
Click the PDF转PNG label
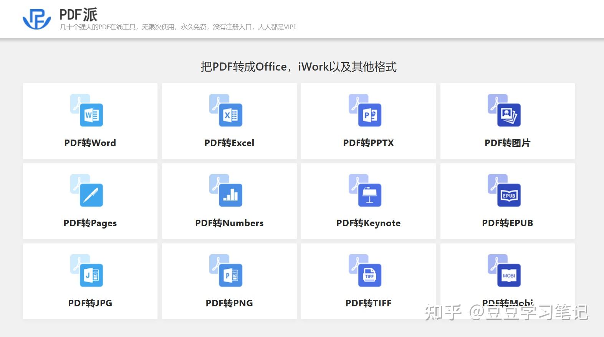[229, 303]
